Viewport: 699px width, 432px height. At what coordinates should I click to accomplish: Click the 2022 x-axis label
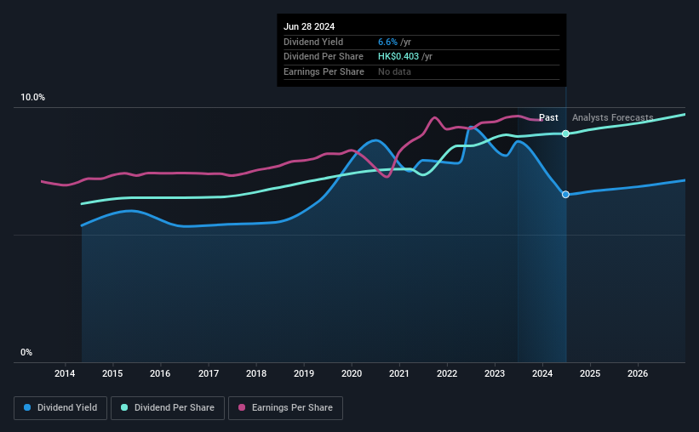(x=447, y=373)
